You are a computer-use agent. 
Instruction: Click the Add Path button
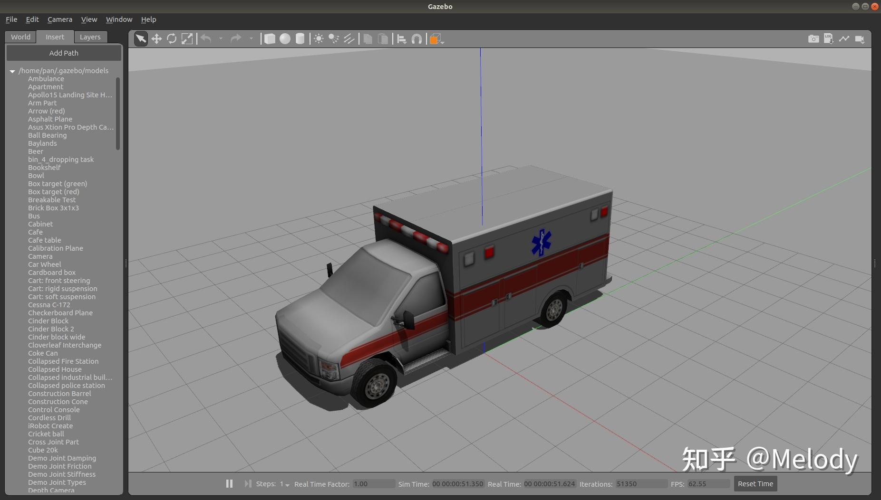tap(64, 53)
